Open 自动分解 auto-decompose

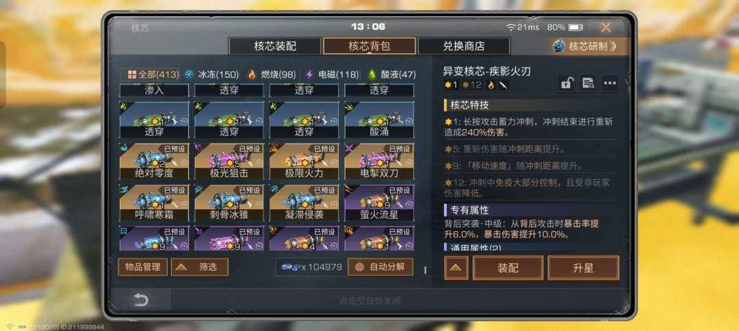pyautogui.click(x=380, y=267)
